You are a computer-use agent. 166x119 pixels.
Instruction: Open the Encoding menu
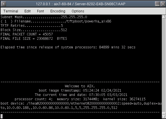pyautogui.click(x=58, y=11)
